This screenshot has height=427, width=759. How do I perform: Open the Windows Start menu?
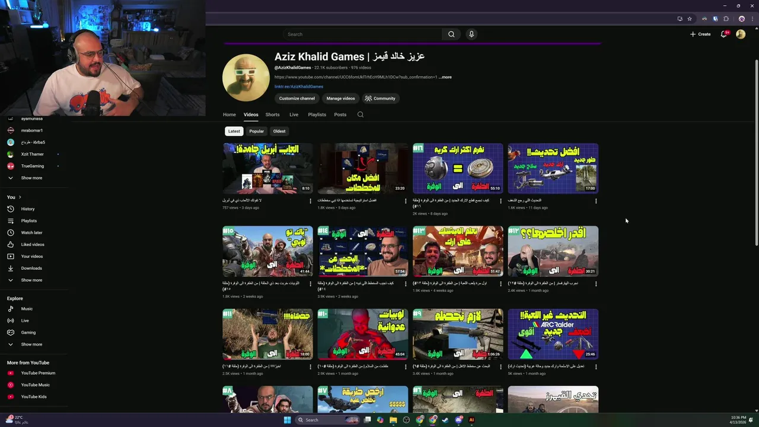click(288, 420)
